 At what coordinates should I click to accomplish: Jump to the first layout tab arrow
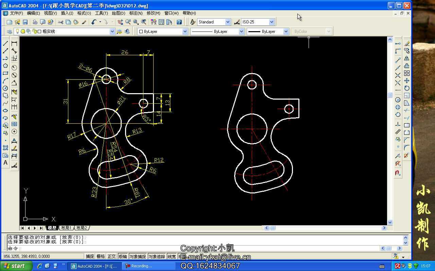(22, 228)
